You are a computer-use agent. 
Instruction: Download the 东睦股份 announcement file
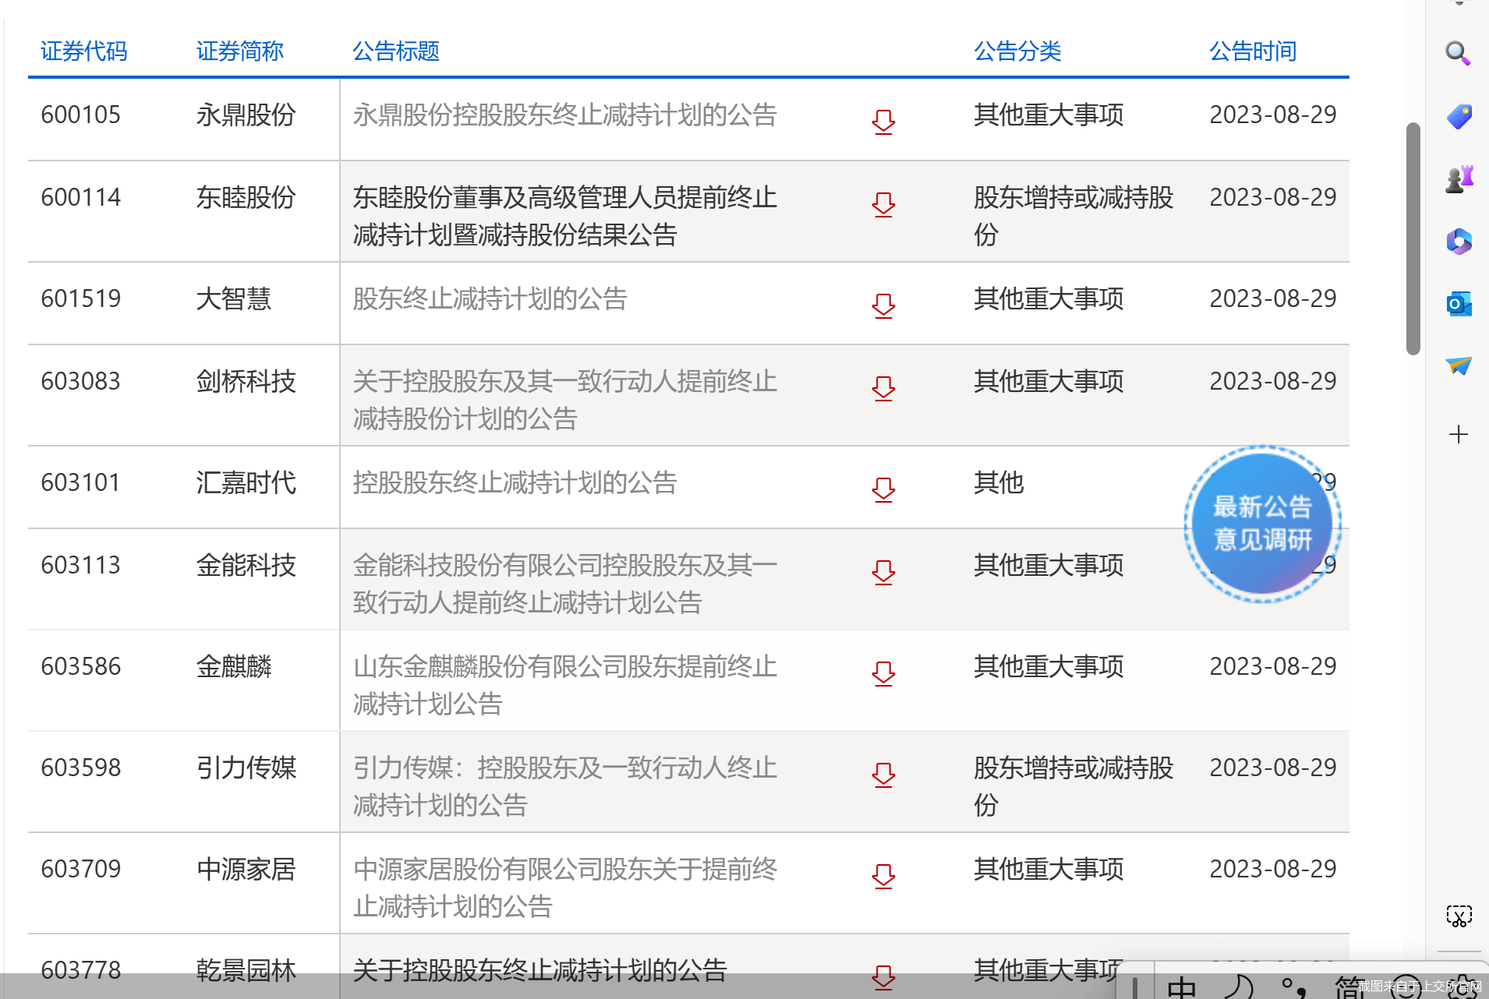click(x=882, y=204)
